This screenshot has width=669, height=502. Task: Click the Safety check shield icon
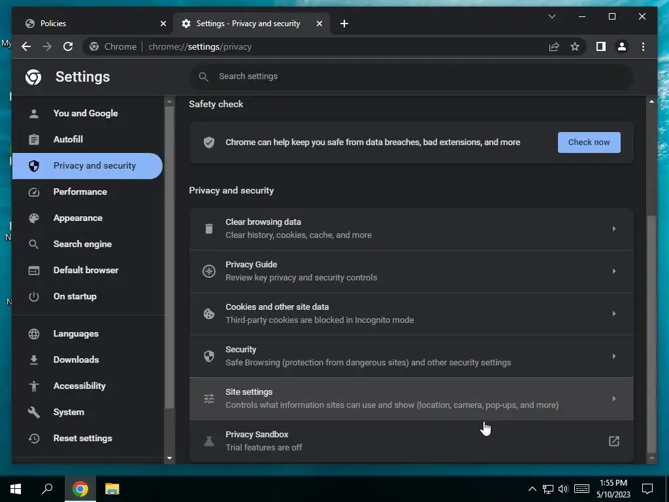208,142
